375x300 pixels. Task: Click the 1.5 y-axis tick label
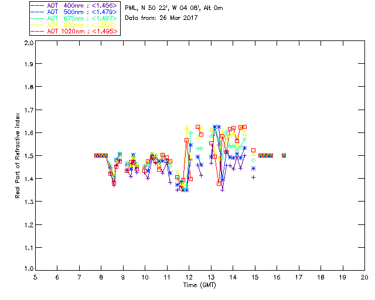point(29,156)
